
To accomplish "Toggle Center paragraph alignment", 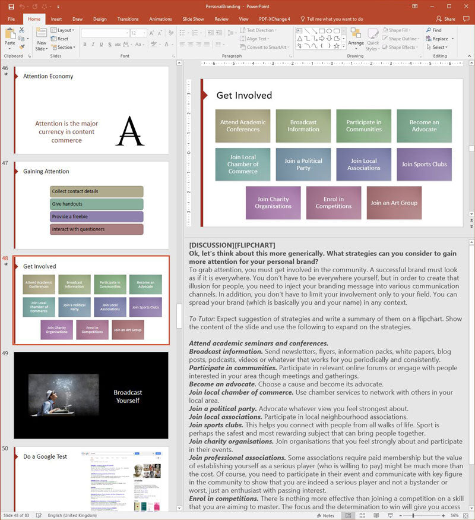I will pyautogui.click(x=191, y=45).
